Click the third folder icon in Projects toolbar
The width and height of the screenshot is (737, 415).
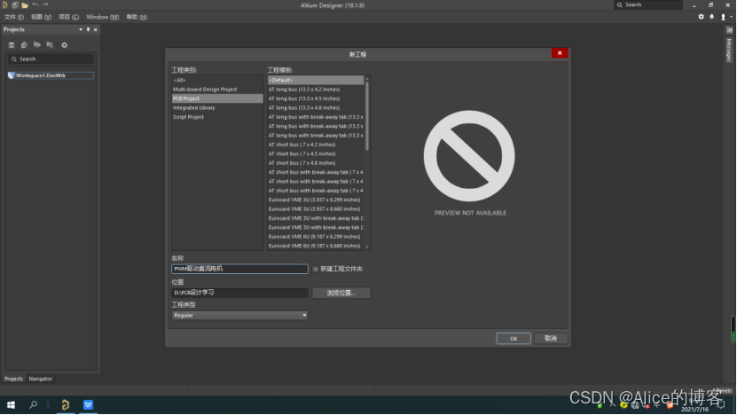36,45
